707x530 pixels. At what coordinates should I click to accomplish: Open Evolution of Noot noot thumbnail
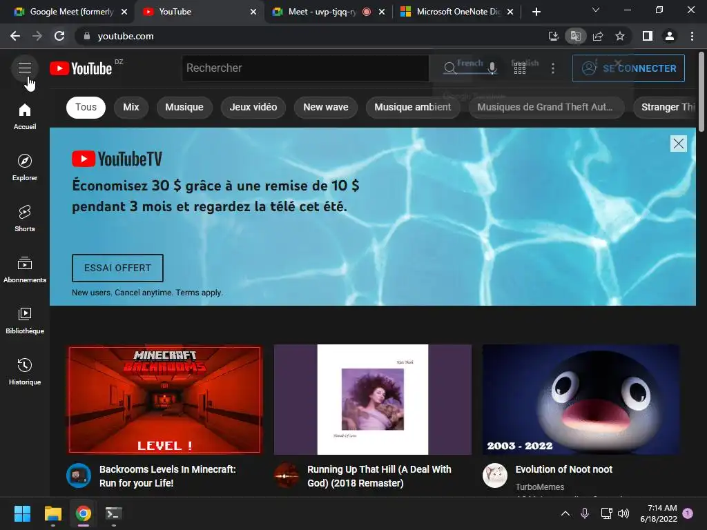tap(581, 400)
